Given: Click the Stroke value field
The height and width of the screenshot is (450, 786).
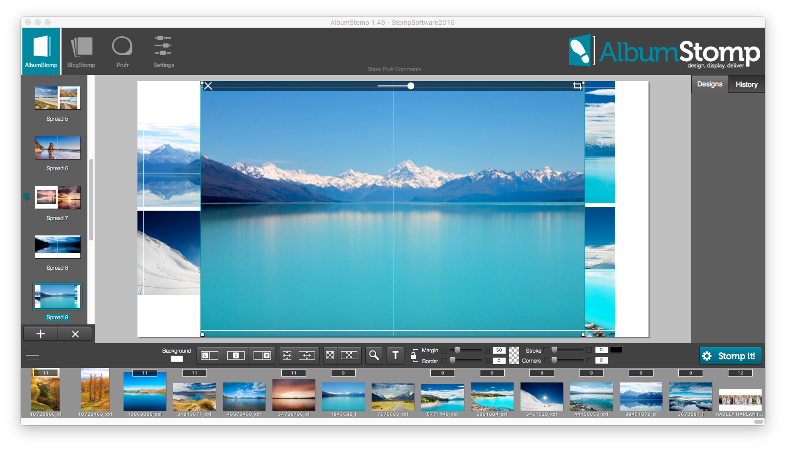Looking at the screenshot, I should tap(601, 350).
